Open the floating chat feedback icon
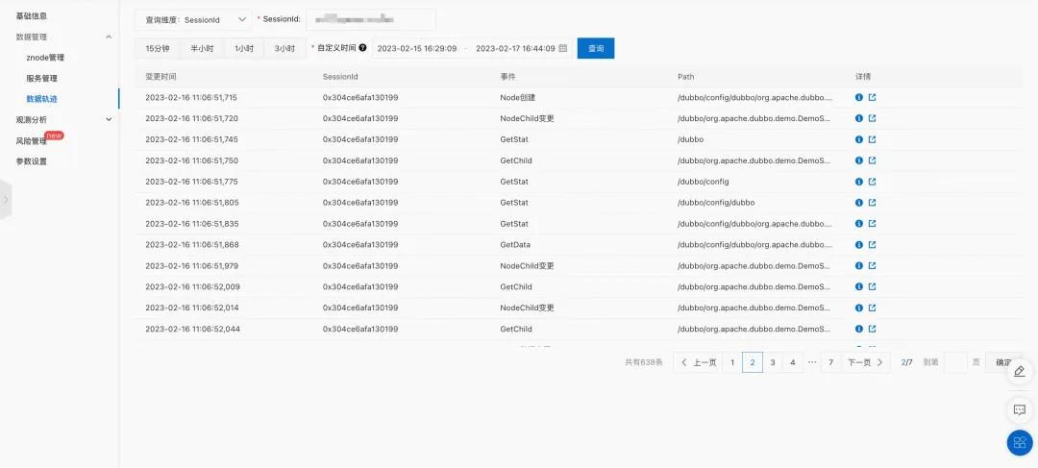 pos(1019,410)
